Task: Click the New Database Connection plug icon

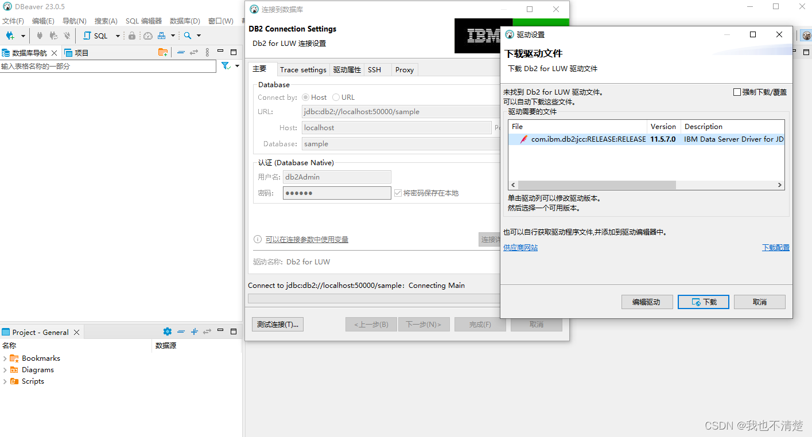Action: [x=10, y=36]
